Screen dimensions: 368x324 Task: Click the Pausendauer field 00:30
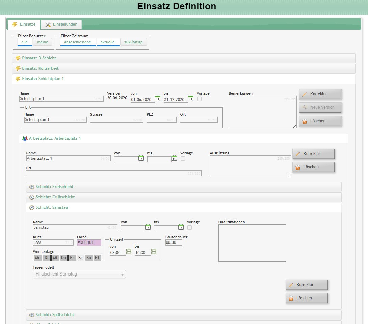pos(174,242)
